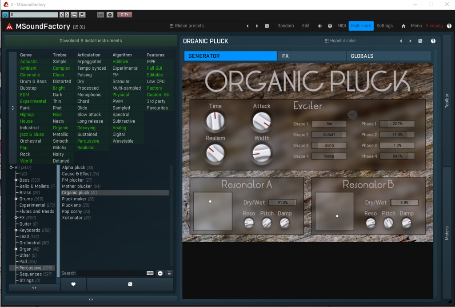
Task: Expand the Keyboards category node
Action: [16, 231]
